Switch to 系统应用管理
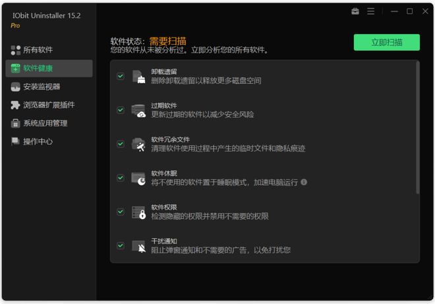Screen dimensions: 435x304 49,123
